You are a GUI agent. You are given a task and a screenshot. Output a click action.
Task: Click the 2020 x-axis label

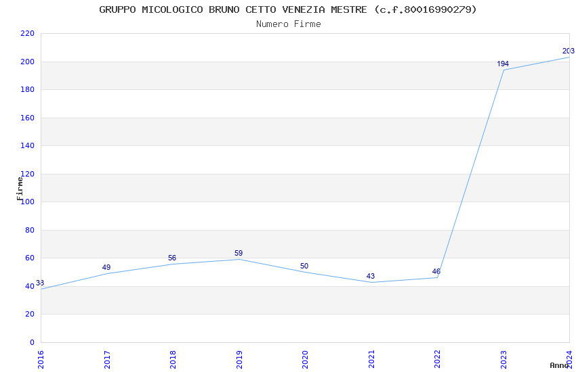pyautogui.click(x=305, y=360)
